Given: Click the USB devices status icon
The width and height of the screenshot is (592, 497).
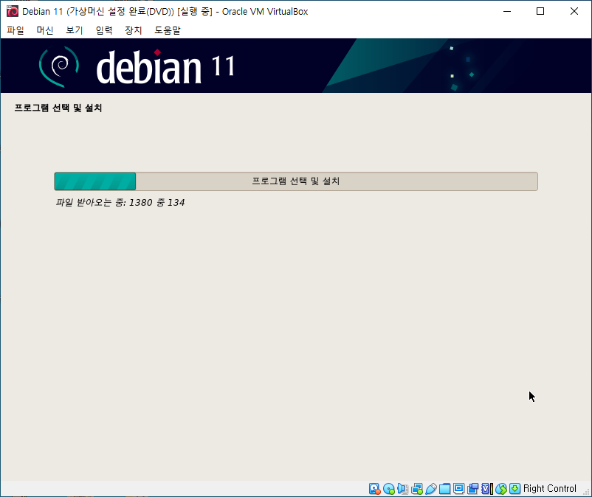Looking at the screenshot, I should 431,489.
